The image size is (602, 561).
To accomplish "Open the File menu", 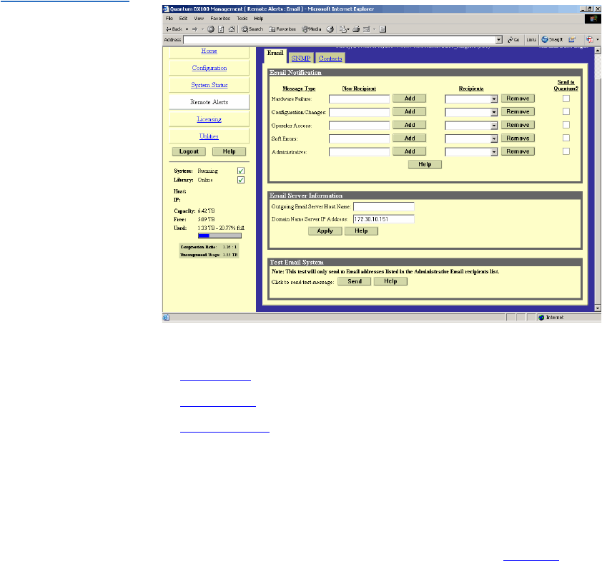I will (169, 19).
